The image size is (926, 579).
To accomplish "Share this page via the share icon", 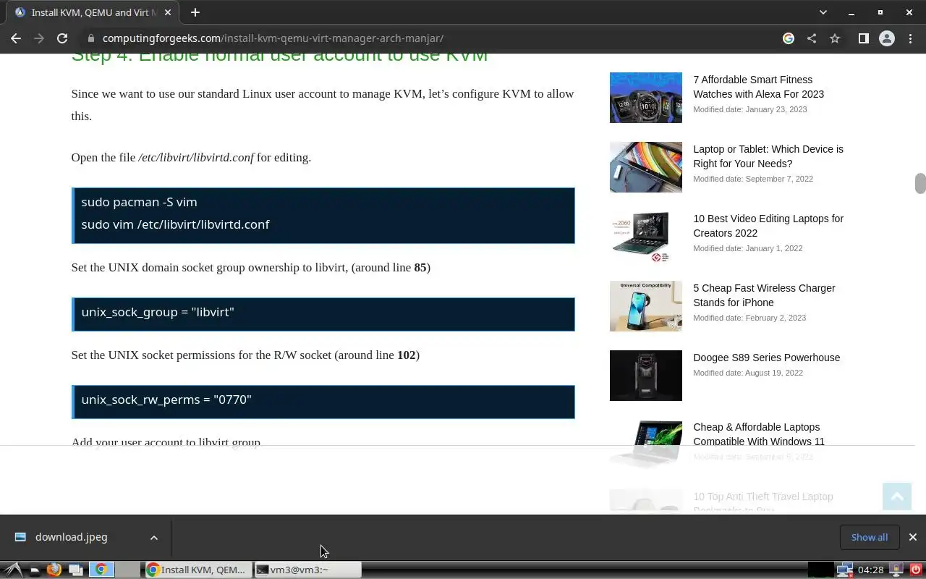I will click(812, 38).
